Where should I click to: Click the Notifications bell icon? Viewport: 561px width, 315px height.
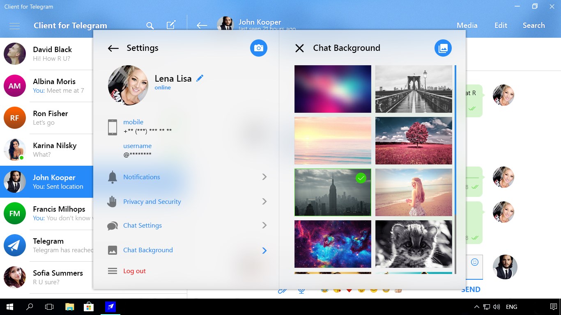pyautogui.click(x=113, y=177)
